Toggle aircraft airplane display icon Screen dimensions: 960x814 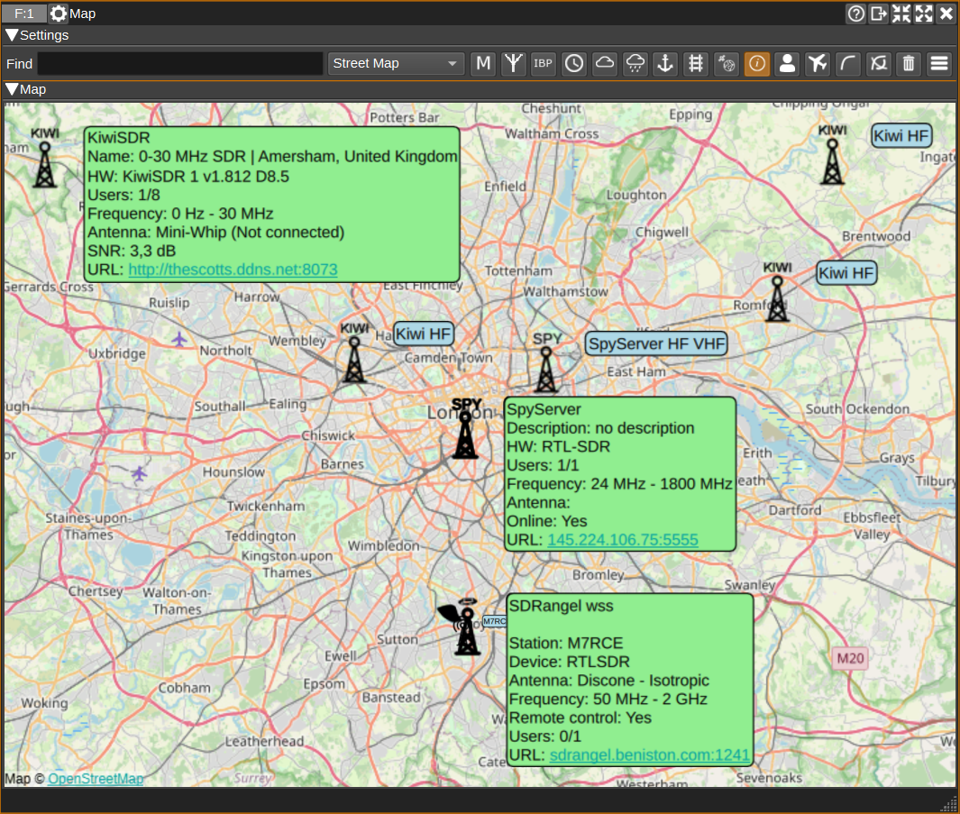(818, 64)
